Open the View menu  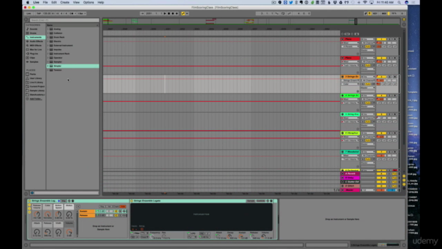click(76, 2)
